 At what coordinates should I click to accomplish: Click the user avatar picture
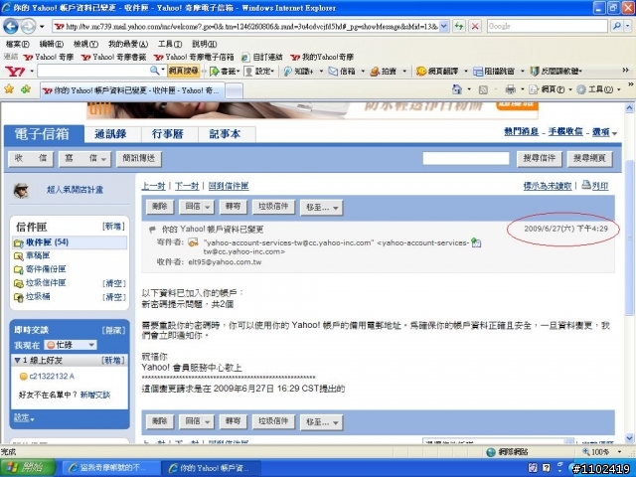point(21,190)
